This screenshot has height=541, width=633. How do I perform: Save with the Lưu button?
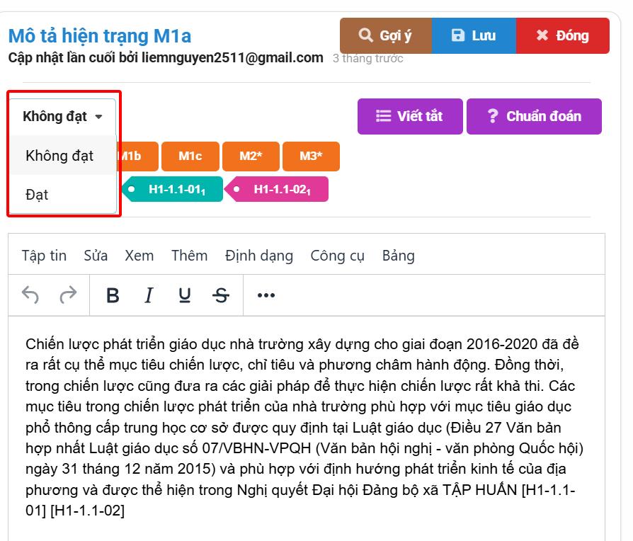[x=474, y=35]
